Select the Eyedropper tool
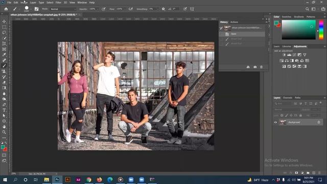The width and height of the screenshot is (327, 184). pos(4,55)
